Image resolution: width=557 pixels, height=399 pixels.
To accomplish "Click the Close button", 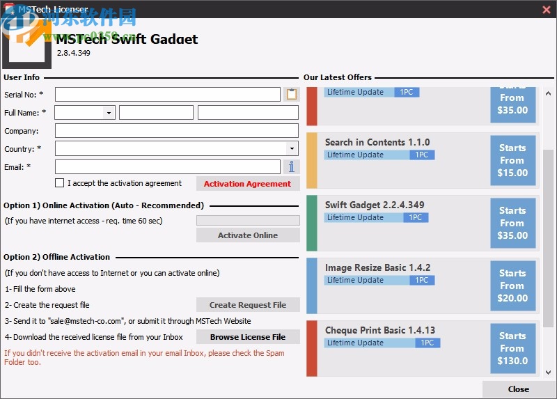I will click(518, 389).
